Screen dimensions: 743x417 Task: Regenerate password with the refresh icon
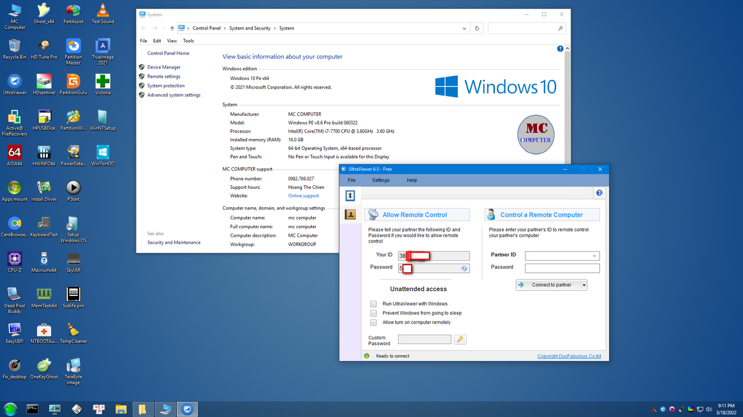tap(464, 268)
